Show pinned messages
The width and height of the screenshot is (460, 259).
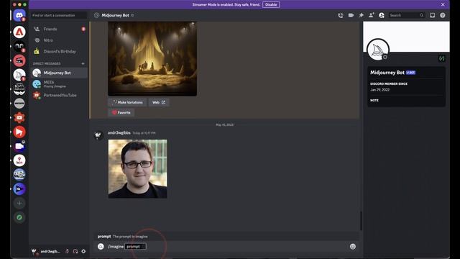point(361,15)
